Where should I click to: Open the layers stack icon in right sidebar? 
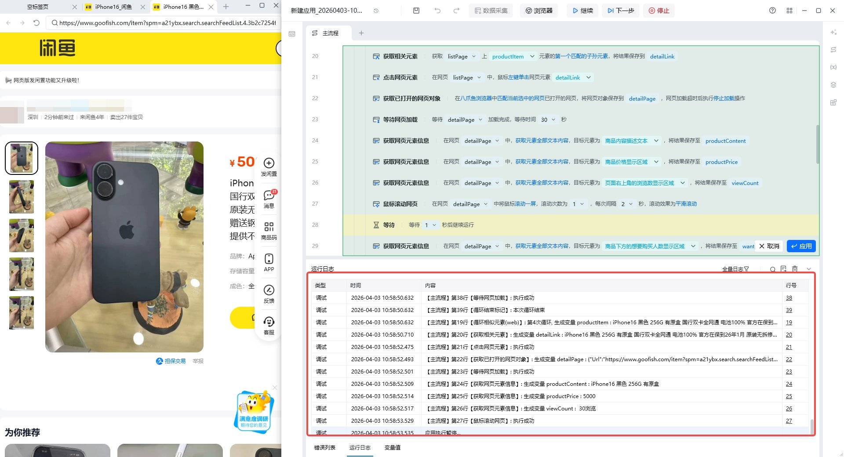coord(833,85)
